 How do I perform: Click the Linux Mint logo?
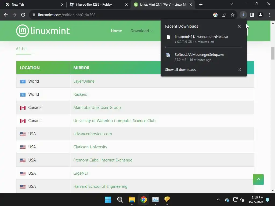coord(43,31)
